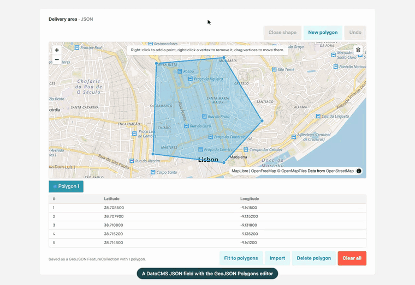Click the Praça Luís de Camões stop icon
This screenshot has height=285, width=415.
tap(134, 134)
